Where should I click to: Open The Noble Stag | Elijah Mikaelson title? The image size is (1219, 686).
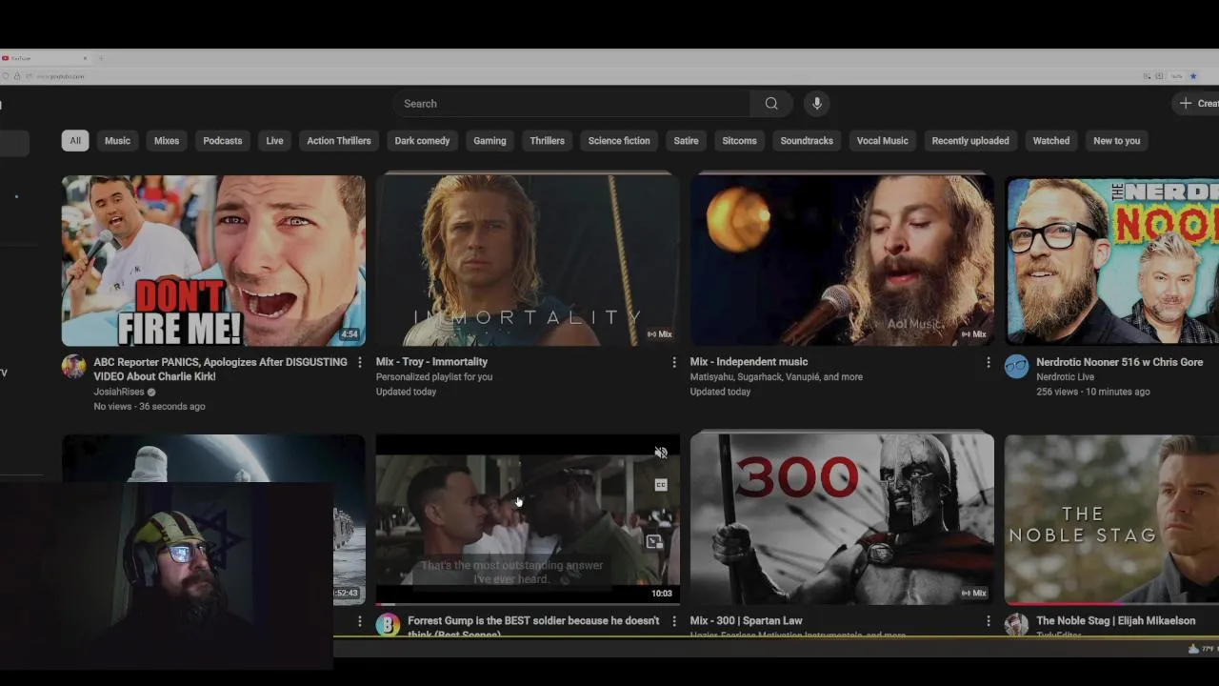(x=1115, y=621)
